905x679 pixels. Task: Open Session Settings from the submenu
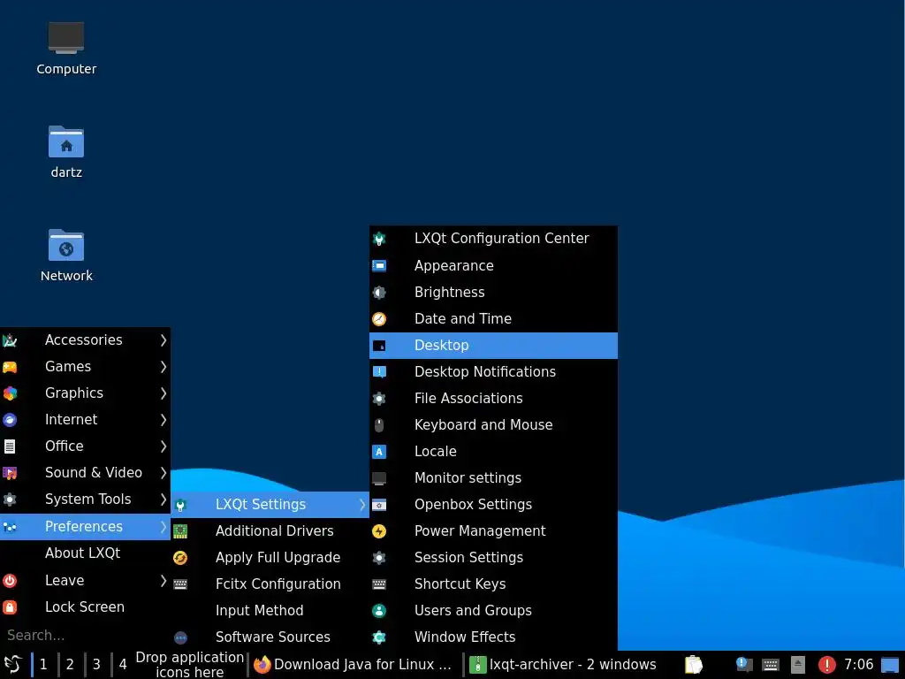click(x=493, y=558)
